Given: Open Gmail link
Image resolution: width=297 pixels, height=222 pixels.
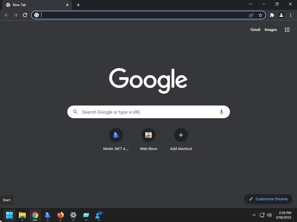Looking at the screenshot, I should coord(255,30).
